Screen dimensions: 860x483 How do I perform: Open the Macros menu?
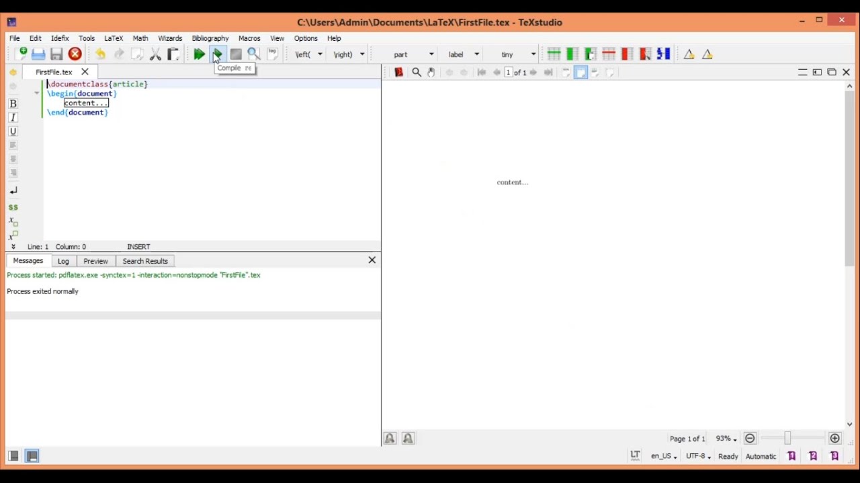click(249, 38)
